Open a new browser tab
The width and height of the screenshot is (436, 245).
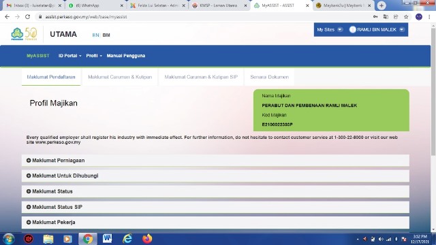[381, 5]
